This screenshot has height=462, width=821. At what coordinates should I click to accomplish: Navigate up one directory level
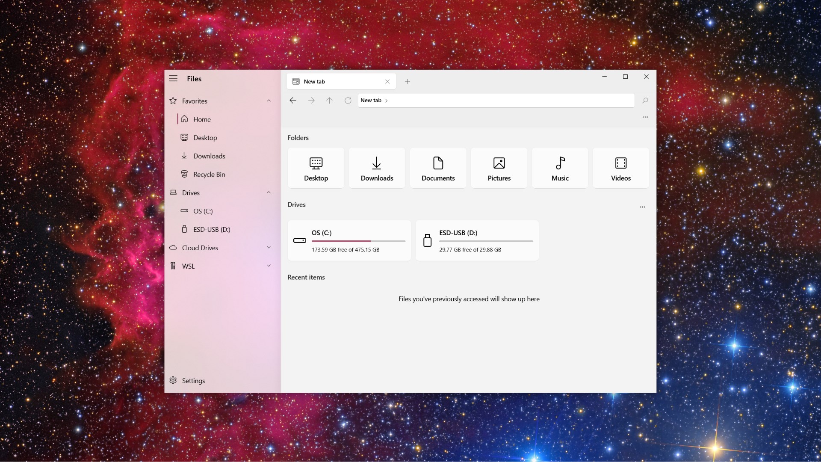click(x=329, y=100)
